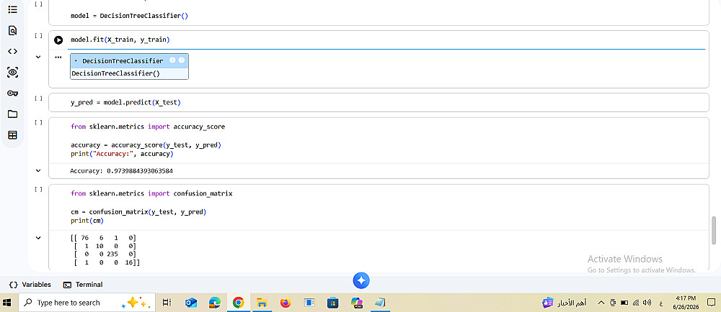Open Chrome from the Windows taskbar

coord(238,303)
